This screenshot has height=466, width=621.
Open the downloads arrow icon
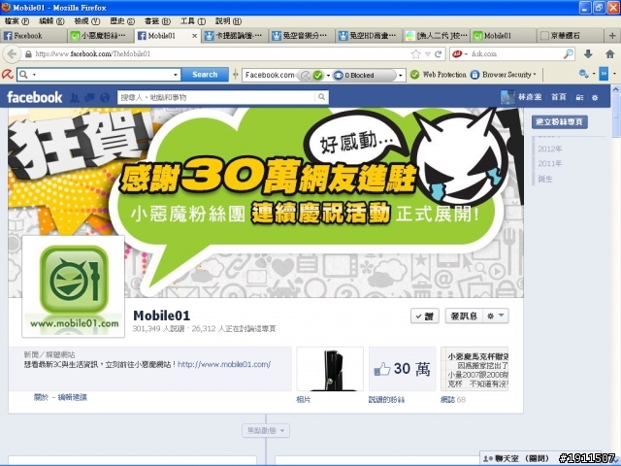click(x=588, y=54)
